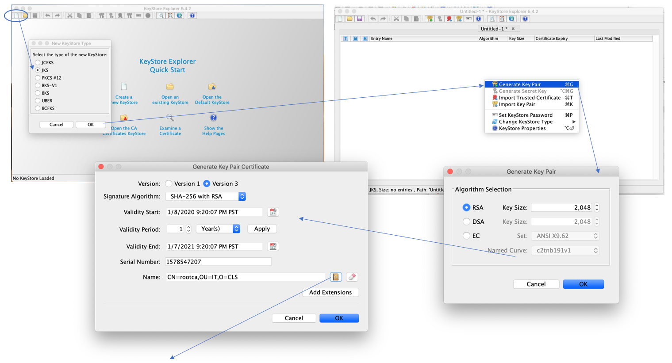Image resolution: width=672 pixels, height=363 pixels.
Task: Click Cancel in New KeyStore Type dialog
Action: (x=56, y=125)
